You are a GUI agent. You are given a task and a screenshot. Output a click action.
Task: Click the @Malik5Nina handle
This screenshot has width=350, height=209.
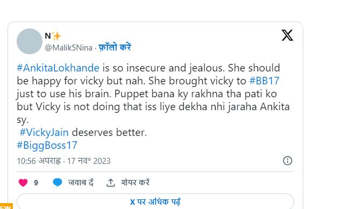pyautogui.click(x=68, y=48)
